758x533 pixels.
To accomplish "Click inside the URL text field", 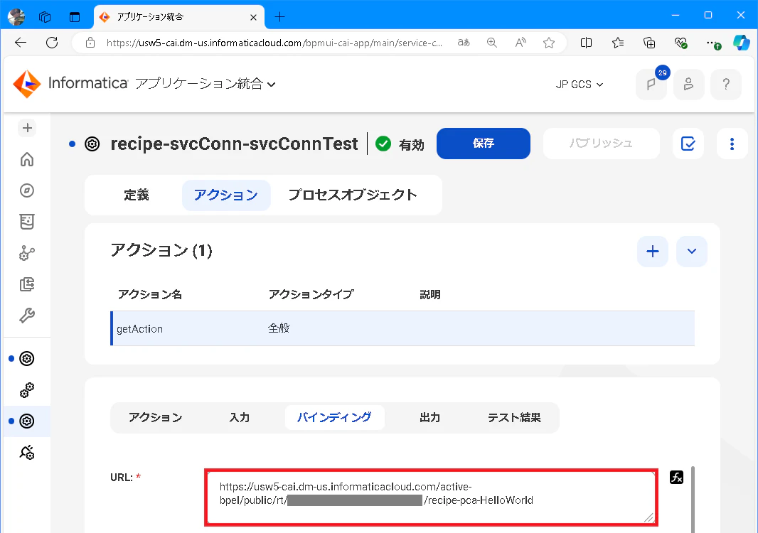I will pos(431,497).
